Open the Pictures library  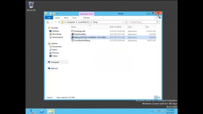coord(56,53)
